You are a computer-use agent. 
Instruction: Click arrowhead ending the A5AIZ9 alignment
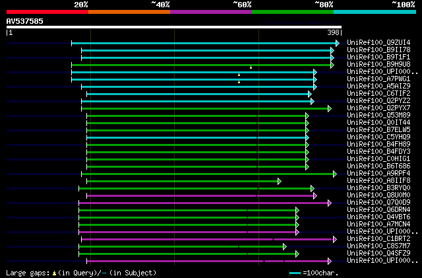(x=315, y=87)
